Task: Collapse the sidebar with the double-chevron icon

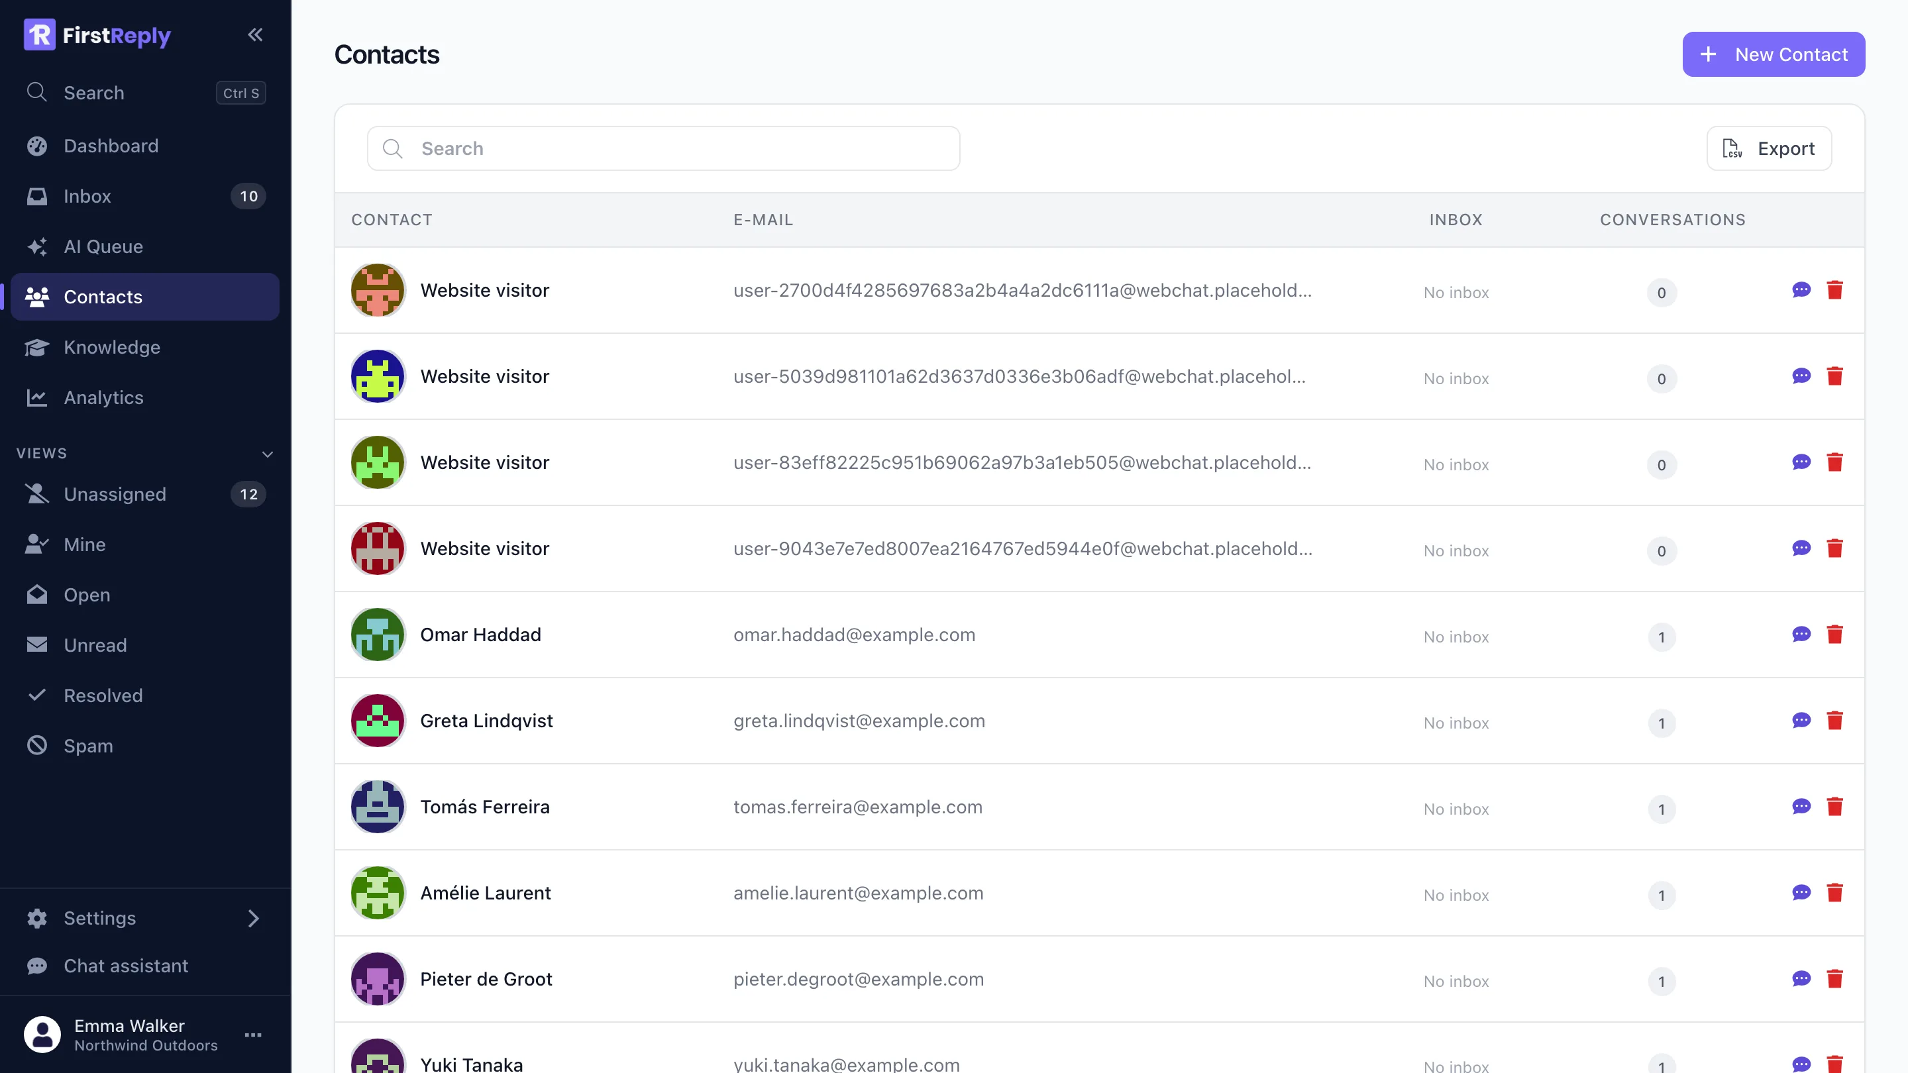Action: 255,35
